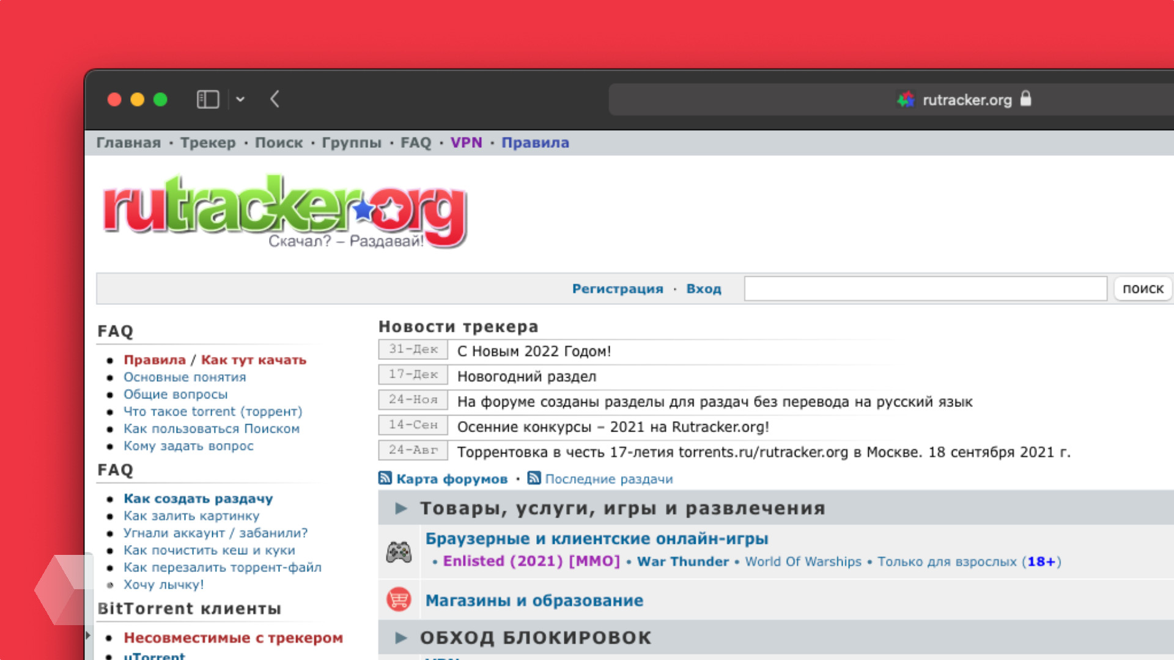Open Несовместимые с трекером link
This screenshot has height=660, width=1174.
click(x=233, y=637)
